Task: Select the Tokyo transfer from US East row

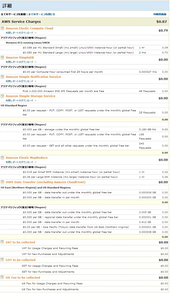Action: coord(84,227)
